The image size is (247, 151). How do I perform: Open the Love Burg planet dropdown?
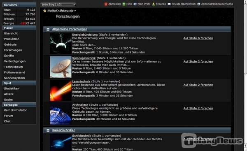coord(58,5)
